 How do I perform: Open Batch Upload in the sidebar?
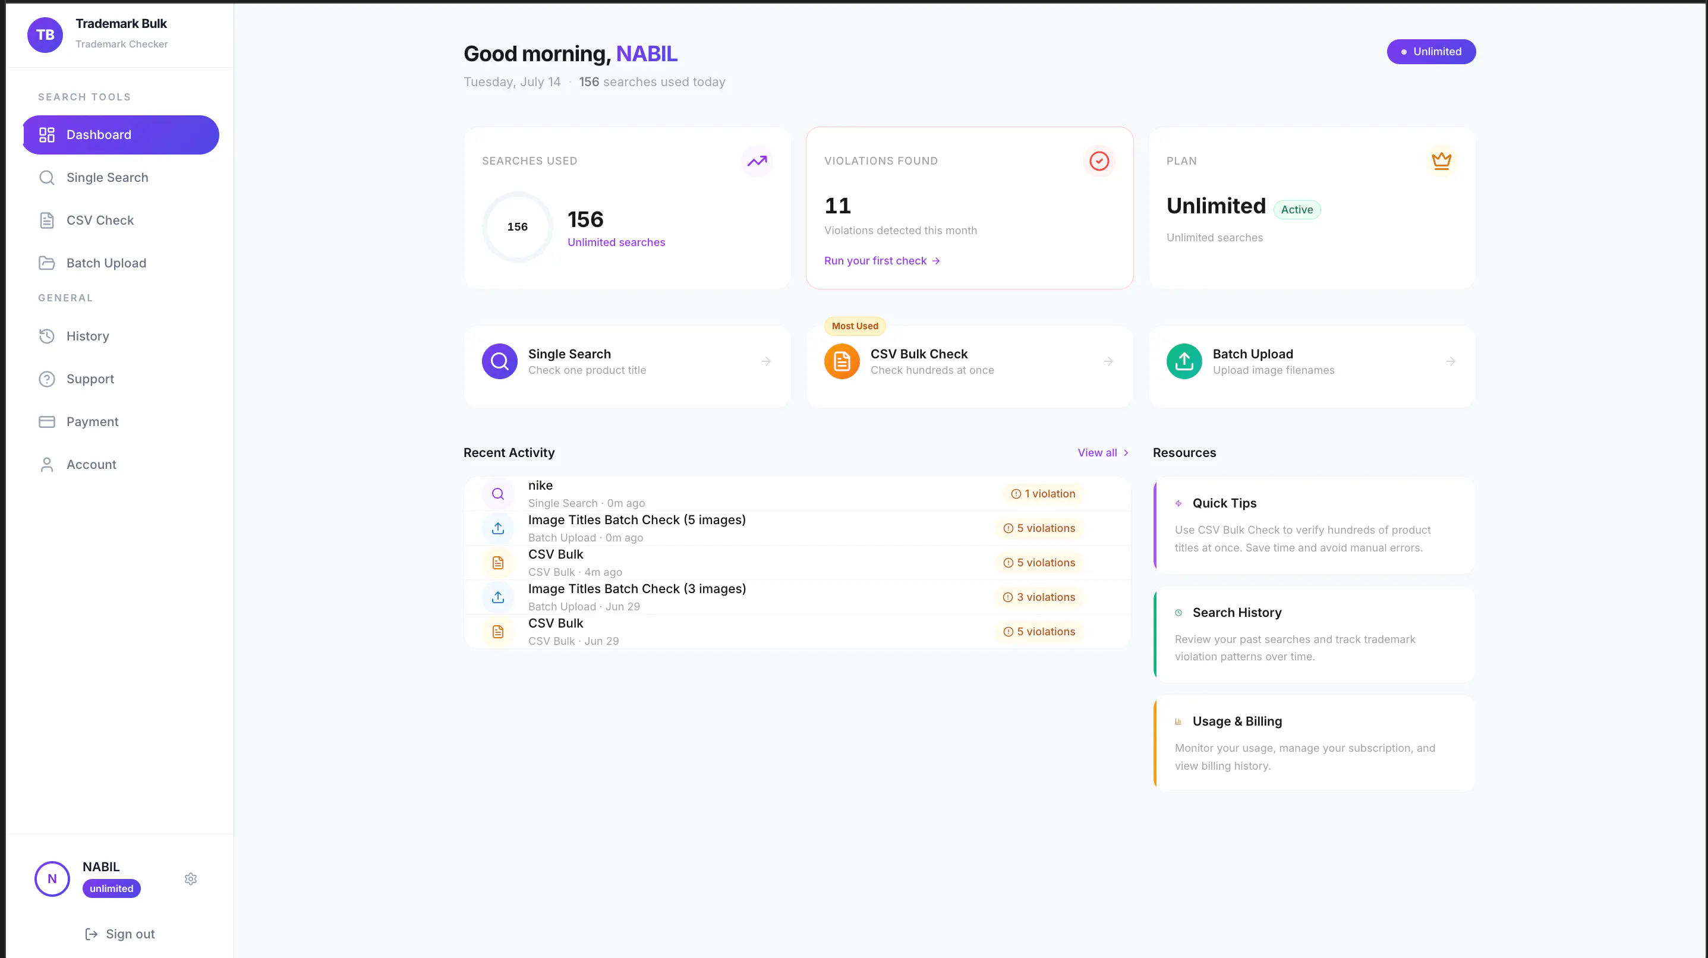pyautogui.click(x=121, y=263)
